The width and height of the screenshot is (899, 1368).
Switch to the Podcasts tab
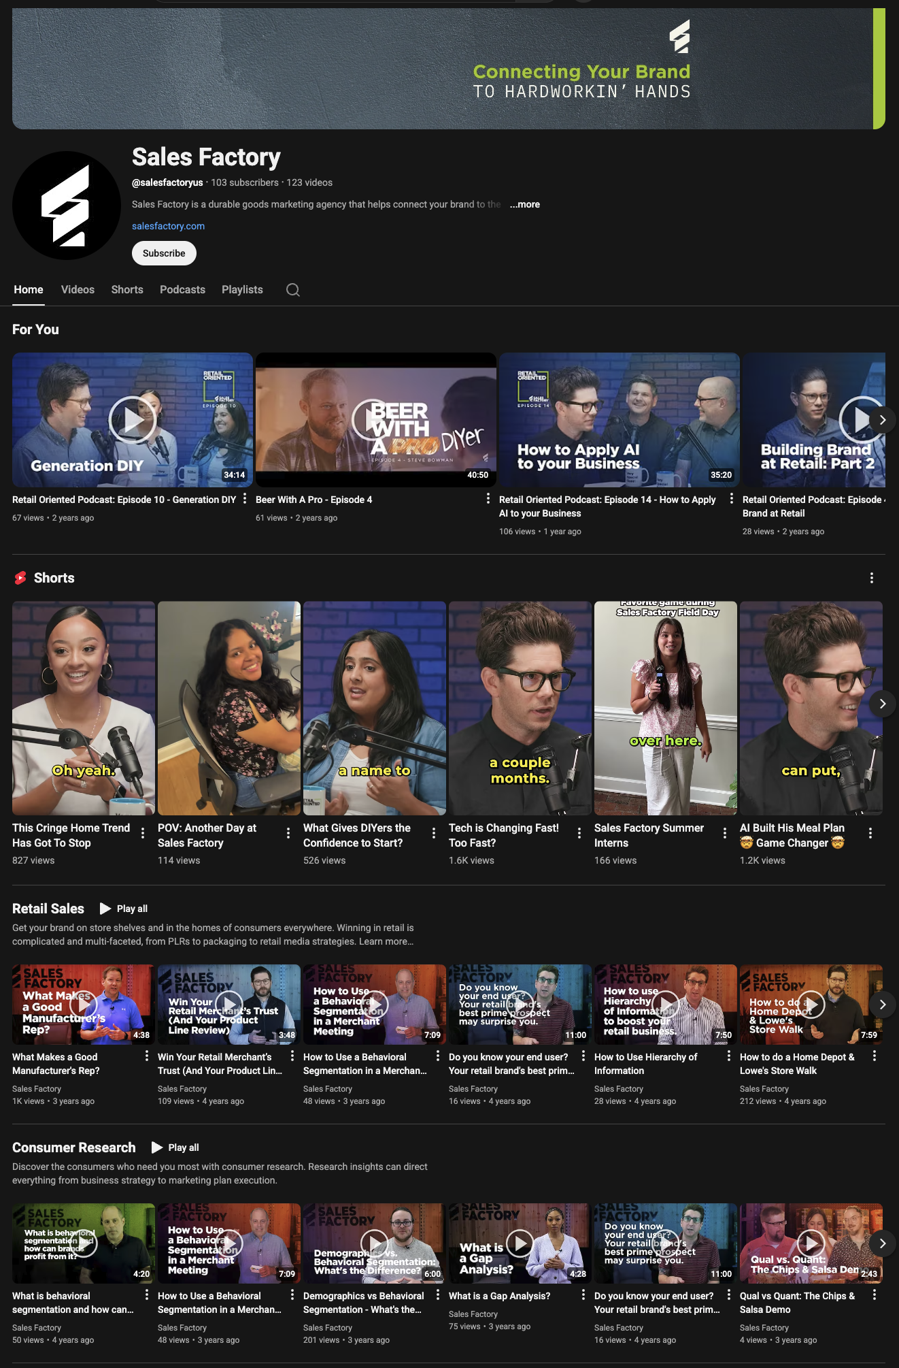[x=182, y=290]
